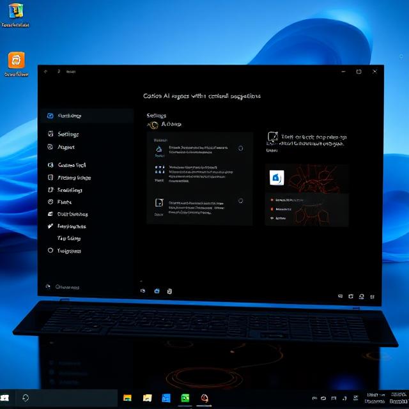Select the eighth sidebar item with folder-image icon
Screen dimensions: 409x409
68,214
